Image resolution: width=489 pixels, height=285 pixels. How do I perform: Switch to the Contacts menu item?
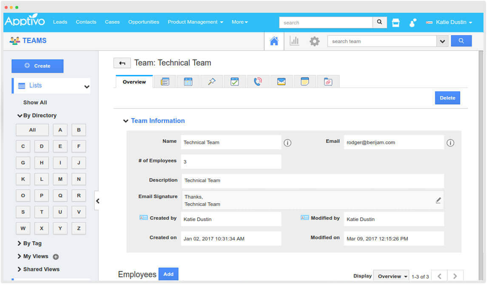tap(86, 22)
